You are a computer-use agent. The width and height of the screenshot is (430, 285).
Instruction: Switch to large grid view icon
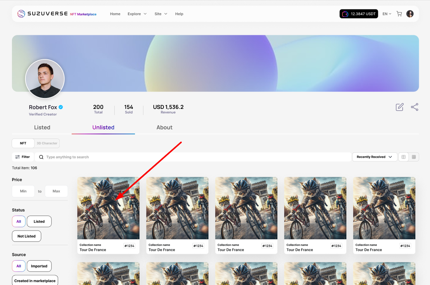point(403,157)
